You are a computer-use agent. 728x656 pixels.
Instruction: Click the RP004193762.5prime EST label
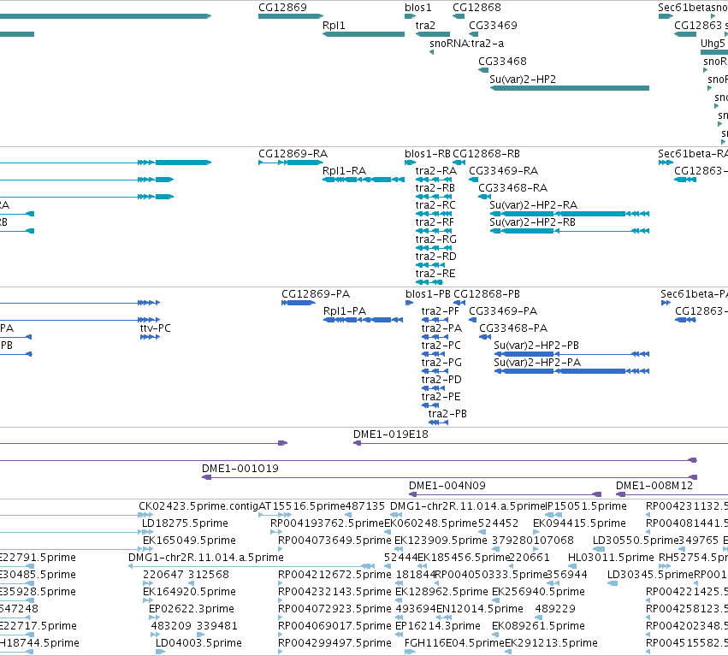coord(328,523)
